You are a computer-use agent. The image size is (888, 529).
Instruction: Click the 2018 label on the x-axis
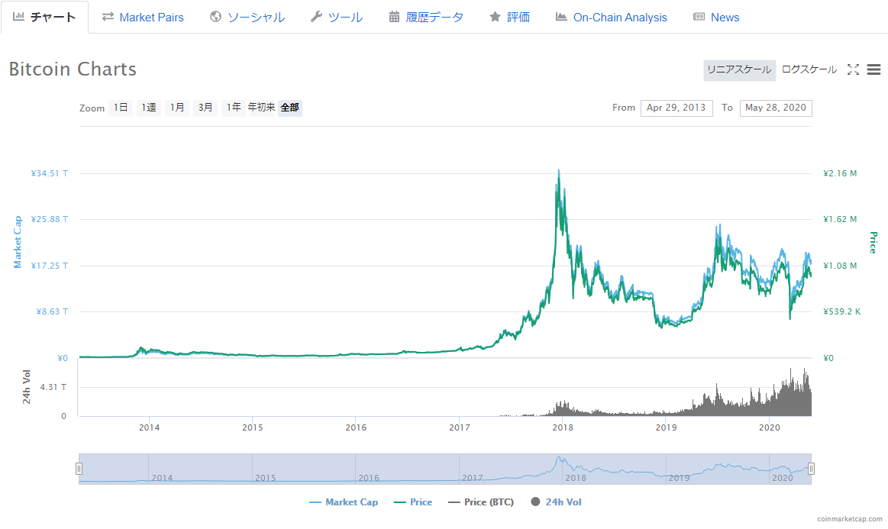(x=563, y=427)
